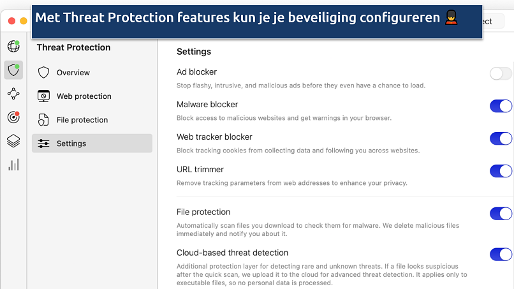Click the Settings heading in the main panel
Viewport: 514px width, 289px height.
(194, 52)
